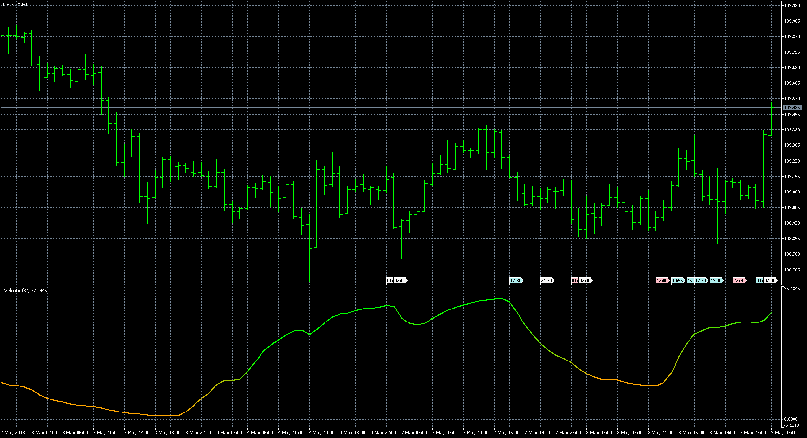
Task: Click the 96.1846 indicator scale value
Action: pyautogui.click(x=793, y=289)
